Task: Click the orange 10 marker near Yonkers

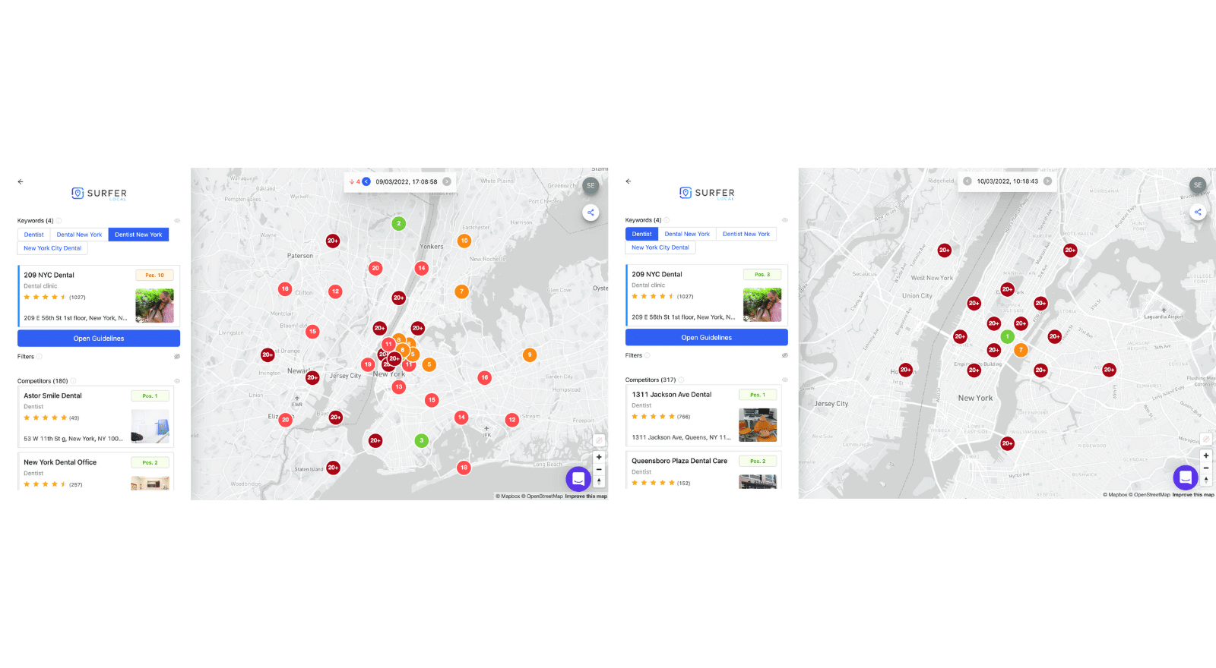Action: tap(464, 241)
